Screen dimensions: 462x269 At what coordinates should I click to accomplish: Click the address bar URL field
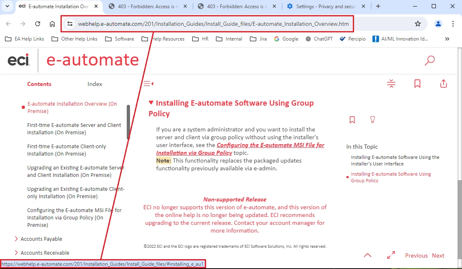click(213, 24)
